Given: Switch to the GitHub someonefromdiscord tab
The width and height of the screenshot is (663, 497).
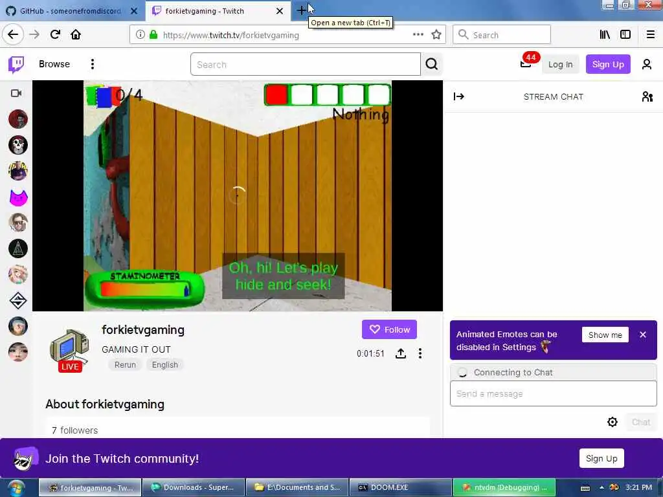Looking at the screenshot, I should click(x=71, y=11).
